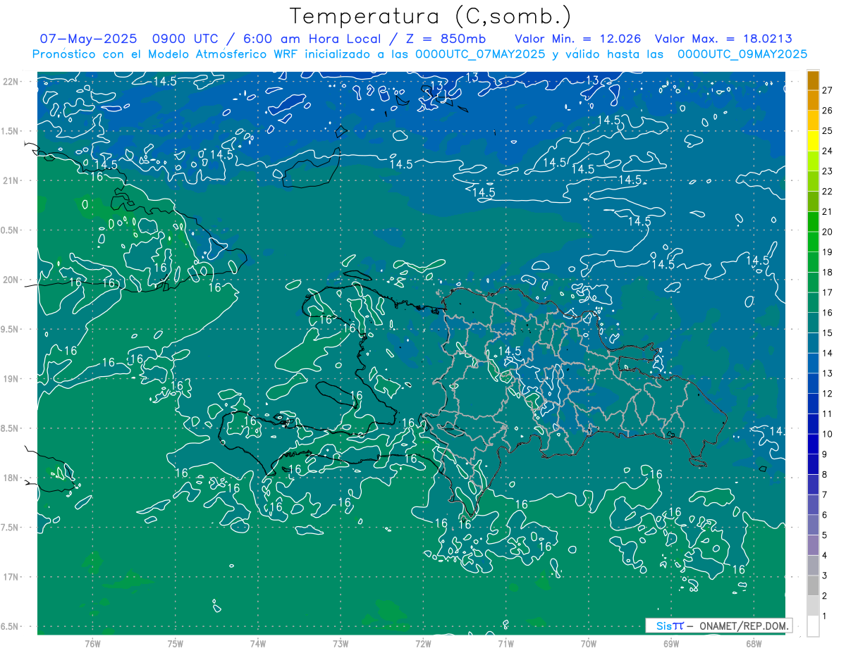
Task: Click "6:00 am Hora Local" text
Action: click(312, 39)
